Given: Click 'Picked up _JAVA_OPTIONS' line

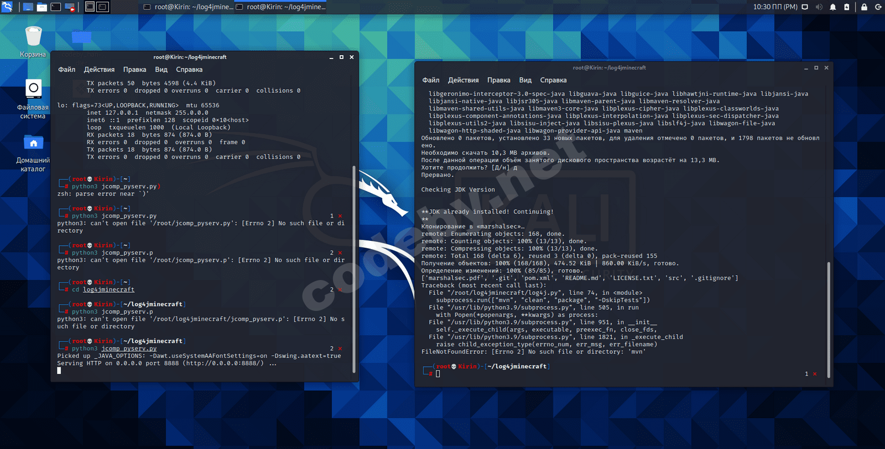Looking at the screenshot, I should pos(199,356).
